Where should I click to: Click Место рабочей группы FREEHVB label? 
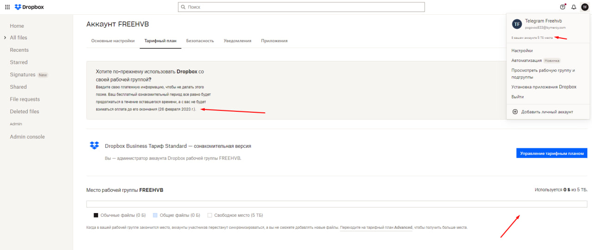pos(125,190)
